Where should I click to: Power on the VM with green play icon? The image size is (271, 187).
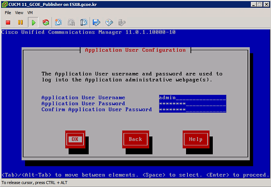(x=33, y=23)
